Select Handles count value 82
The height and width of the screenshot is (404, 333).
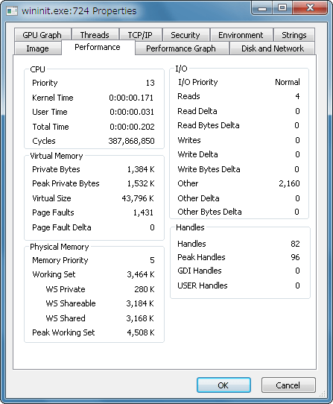pos(295,244)
